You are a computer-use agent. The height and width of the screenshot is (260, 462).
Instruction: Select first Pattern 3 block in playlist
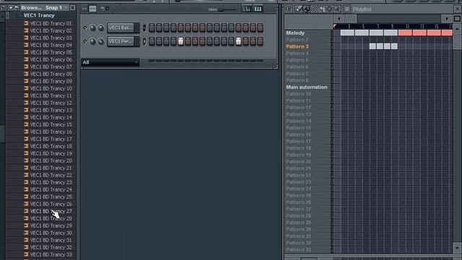tap(372, 46)
